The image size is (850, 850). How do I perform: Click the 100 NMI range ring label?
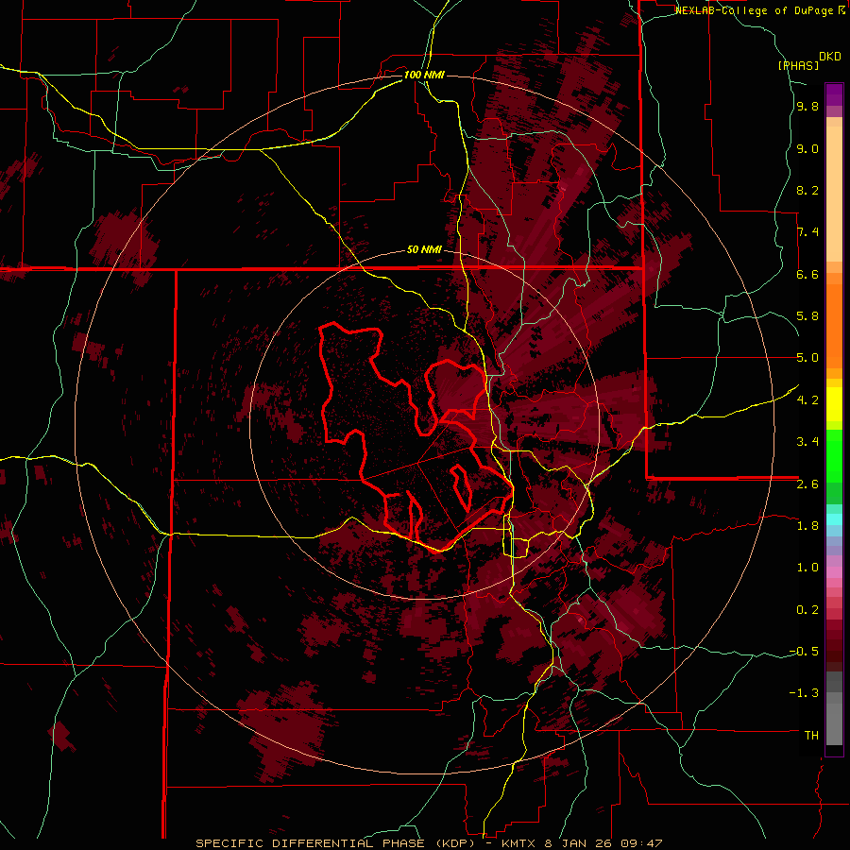[424, 75]
